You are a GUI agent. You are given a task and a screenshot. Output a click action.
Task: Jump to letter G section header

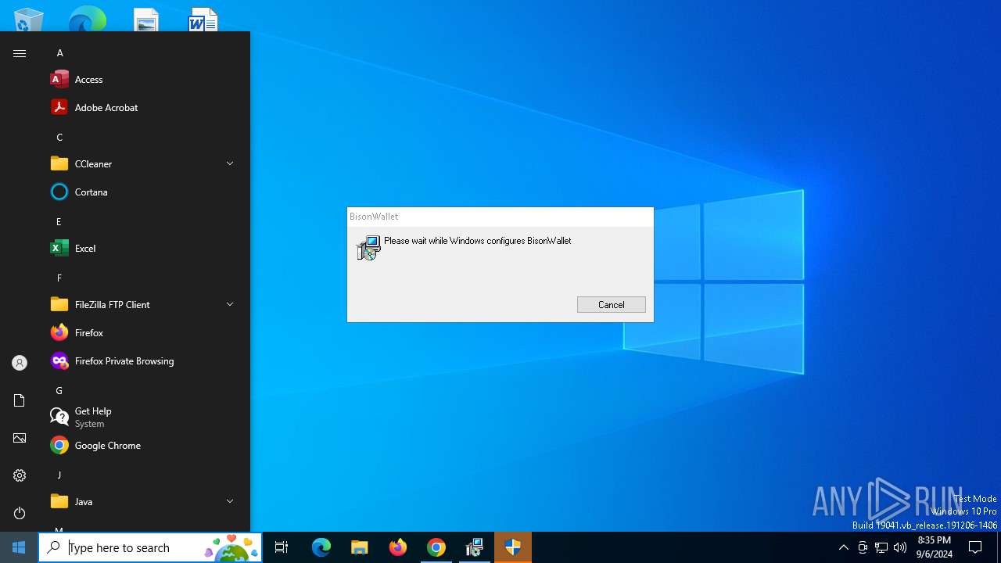click(59, 391)
